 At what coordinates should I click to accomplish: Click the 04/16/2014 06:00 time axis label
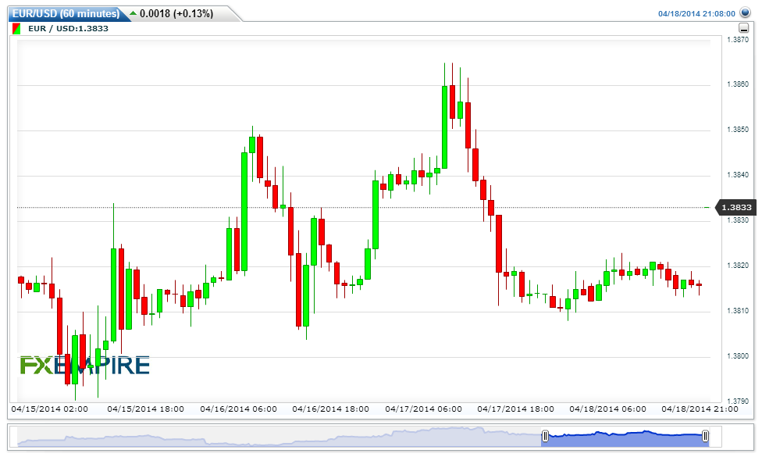(239, 409)
